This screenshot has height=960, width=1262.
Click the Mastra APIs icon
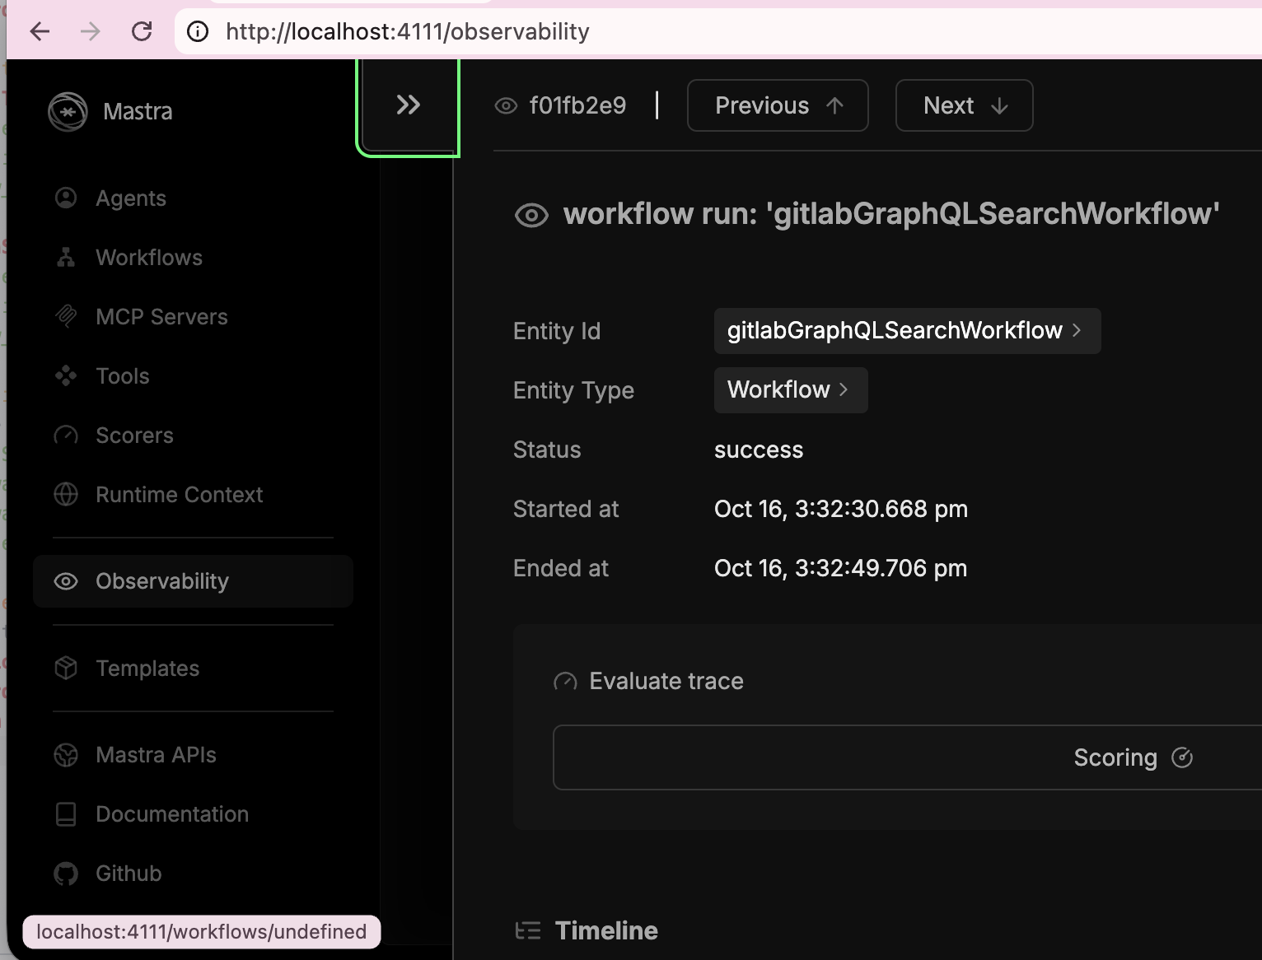tap(66, 755)
